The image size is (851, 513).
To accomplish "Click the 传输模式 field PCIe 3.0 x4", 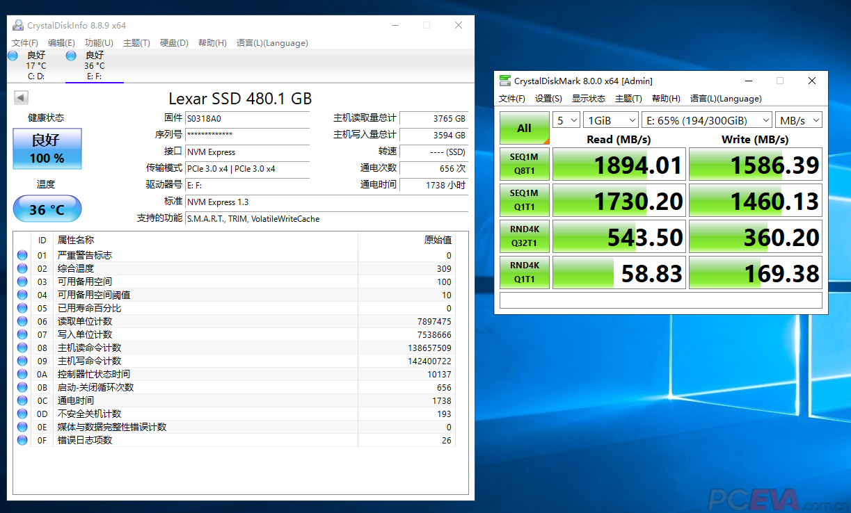I will 247,169.
